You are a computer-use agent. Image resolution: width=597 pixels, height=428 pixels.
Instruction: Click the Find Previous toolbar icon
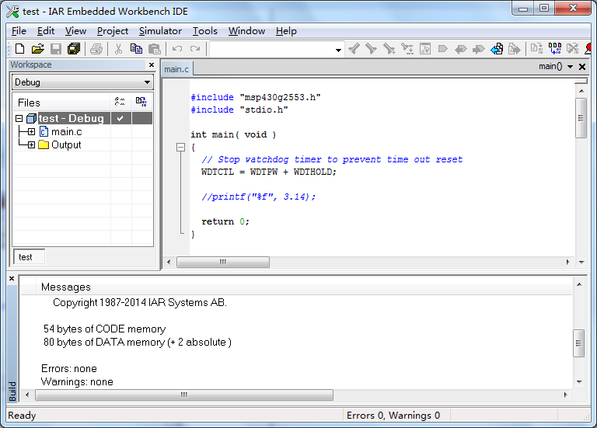354,49
